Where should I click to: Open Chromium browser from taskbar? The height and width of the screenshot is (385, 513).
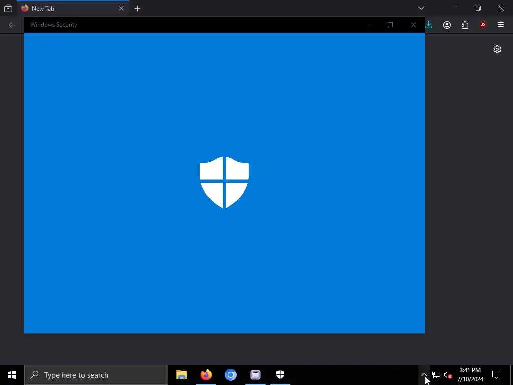[x=230, y=375]
